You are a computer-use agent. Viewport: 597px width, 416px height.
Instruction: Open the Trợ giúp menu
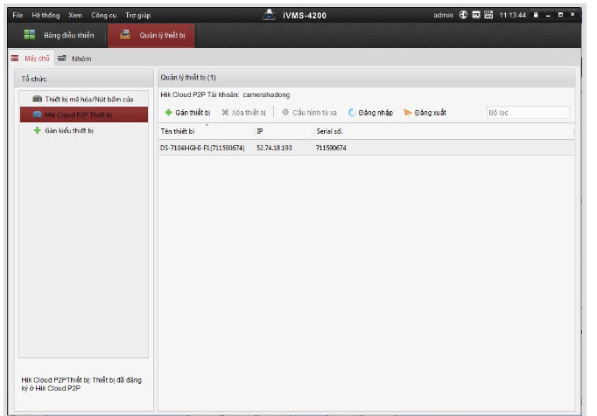137,15
